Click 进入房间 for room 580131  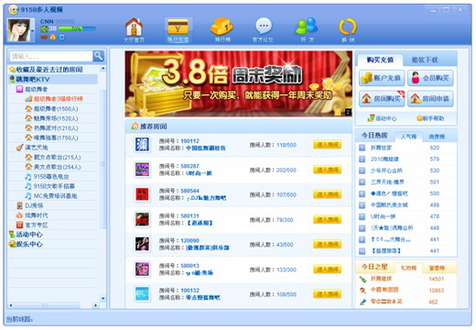click(327, 220)
